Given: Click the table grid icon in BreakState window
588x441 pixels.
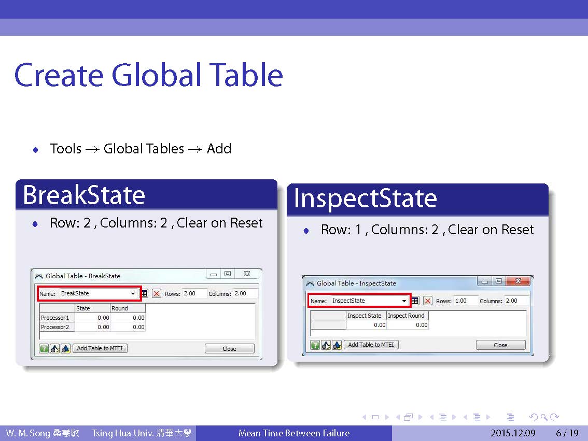Looking at the screenshot, I should point(144,293).
